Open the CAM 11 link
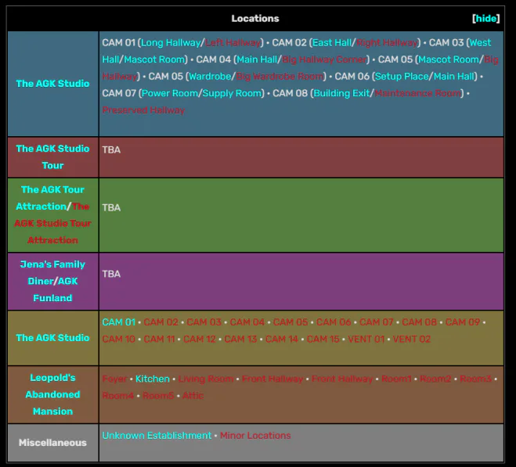The width and height of the screenshot is (516, 467). point(159,339)
